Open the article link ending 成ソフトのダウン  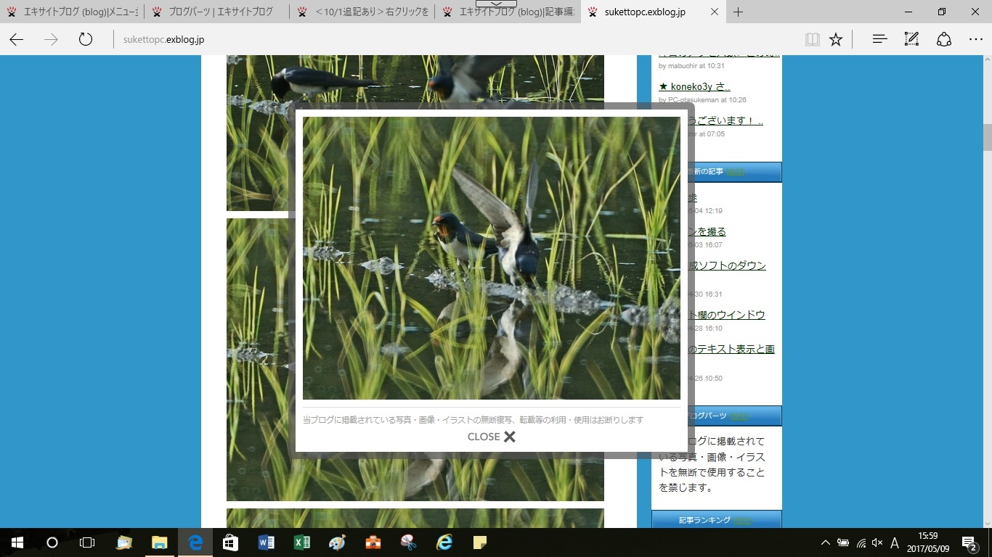[x=727, y=265]
